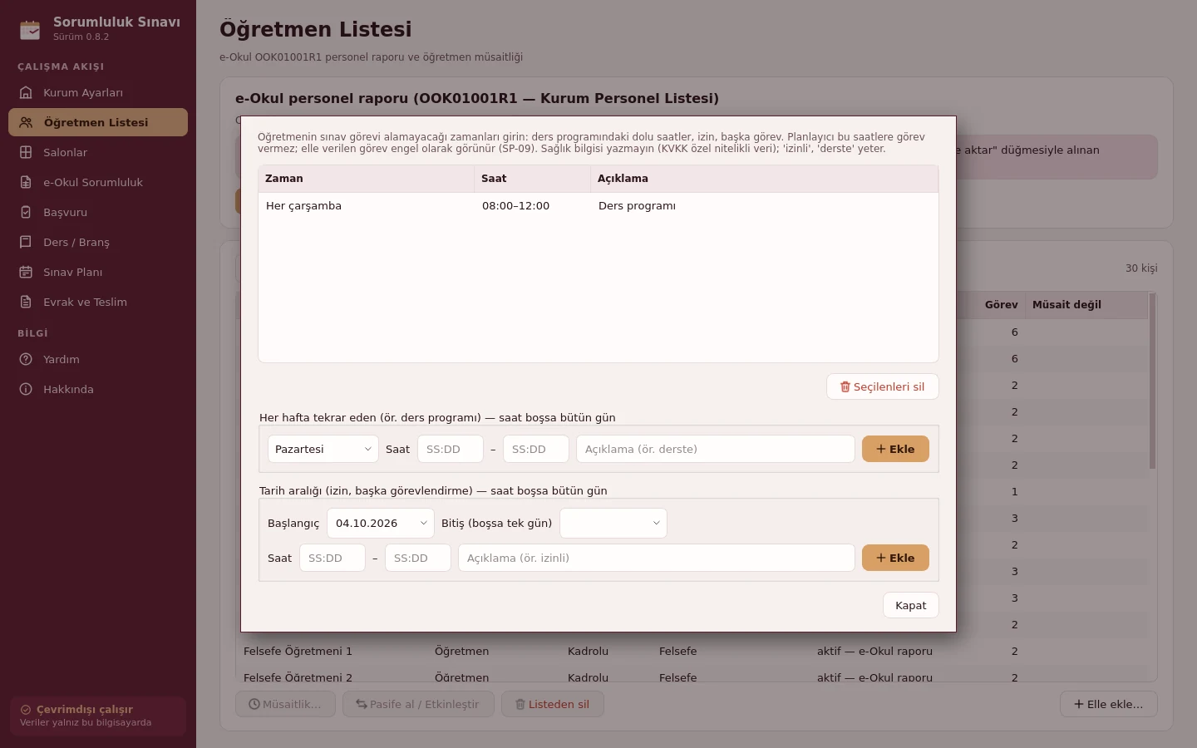
Task: Open Salonlar grid icon in sidebar
Action: click(26, 152)
